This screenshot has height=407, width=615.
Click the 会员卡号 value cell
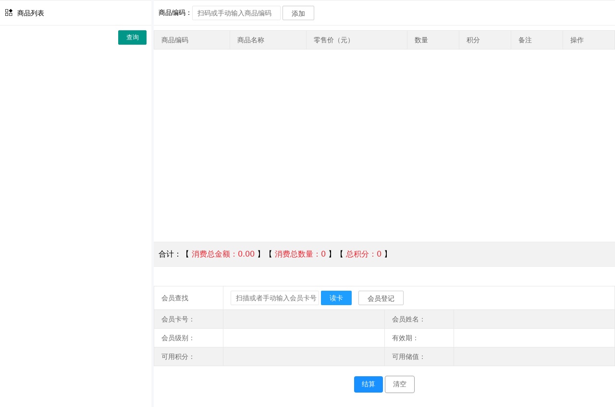[x=304, y=319]
